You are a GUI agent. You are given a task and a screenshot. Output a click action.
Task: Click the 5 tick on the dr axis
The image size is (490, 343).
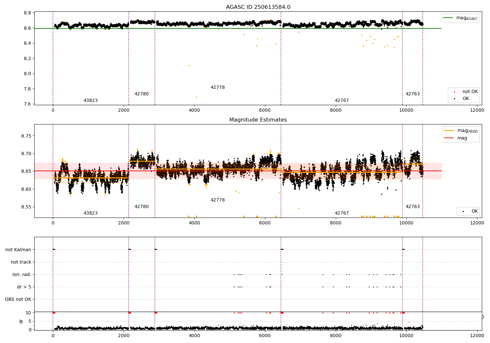30,321
